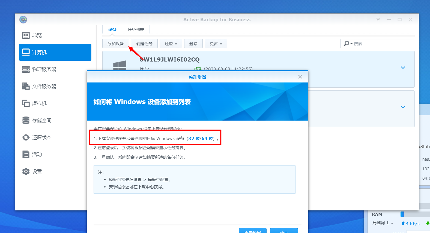Screen dimensions: 430x233
Task: Click the search magnifier icon
Action: pos(347,44)
